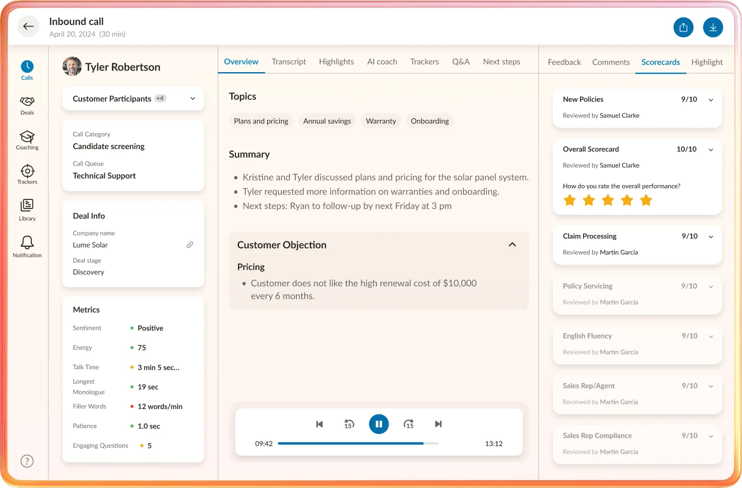Download the call recording

[713, 27]
